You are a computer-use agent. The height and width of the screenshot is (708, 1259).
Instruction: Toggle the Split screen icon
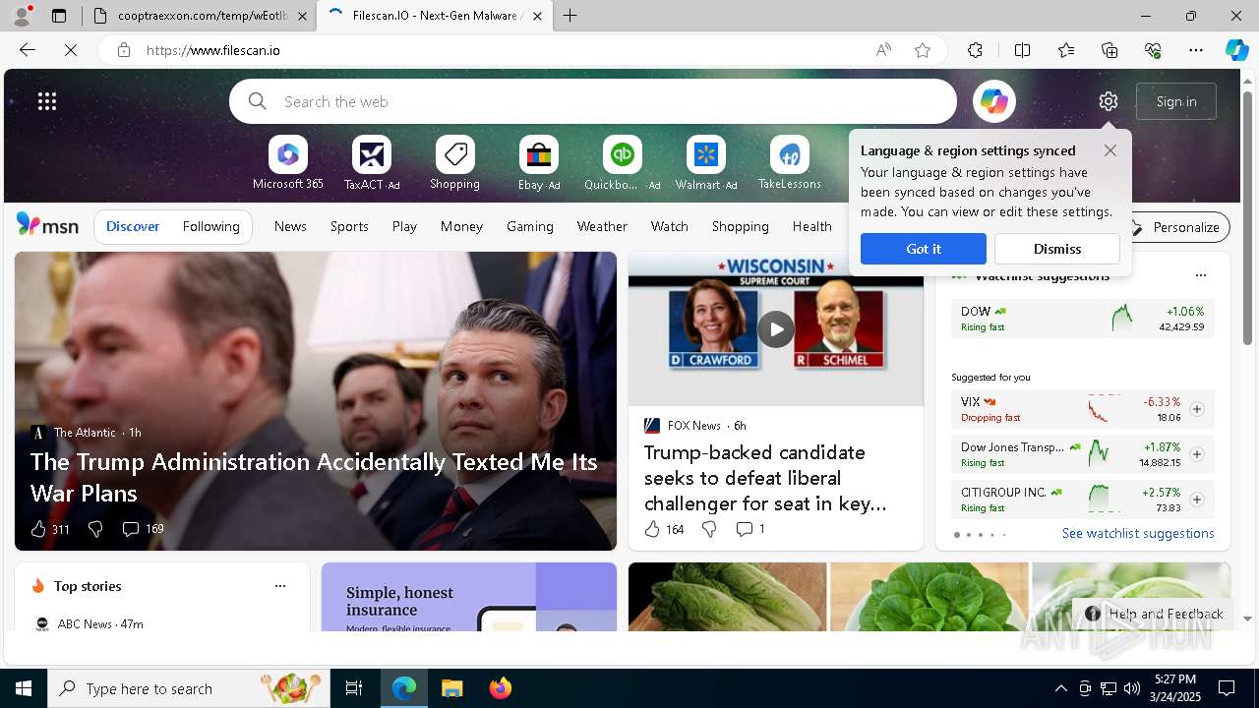click(x=1022, y=50)
